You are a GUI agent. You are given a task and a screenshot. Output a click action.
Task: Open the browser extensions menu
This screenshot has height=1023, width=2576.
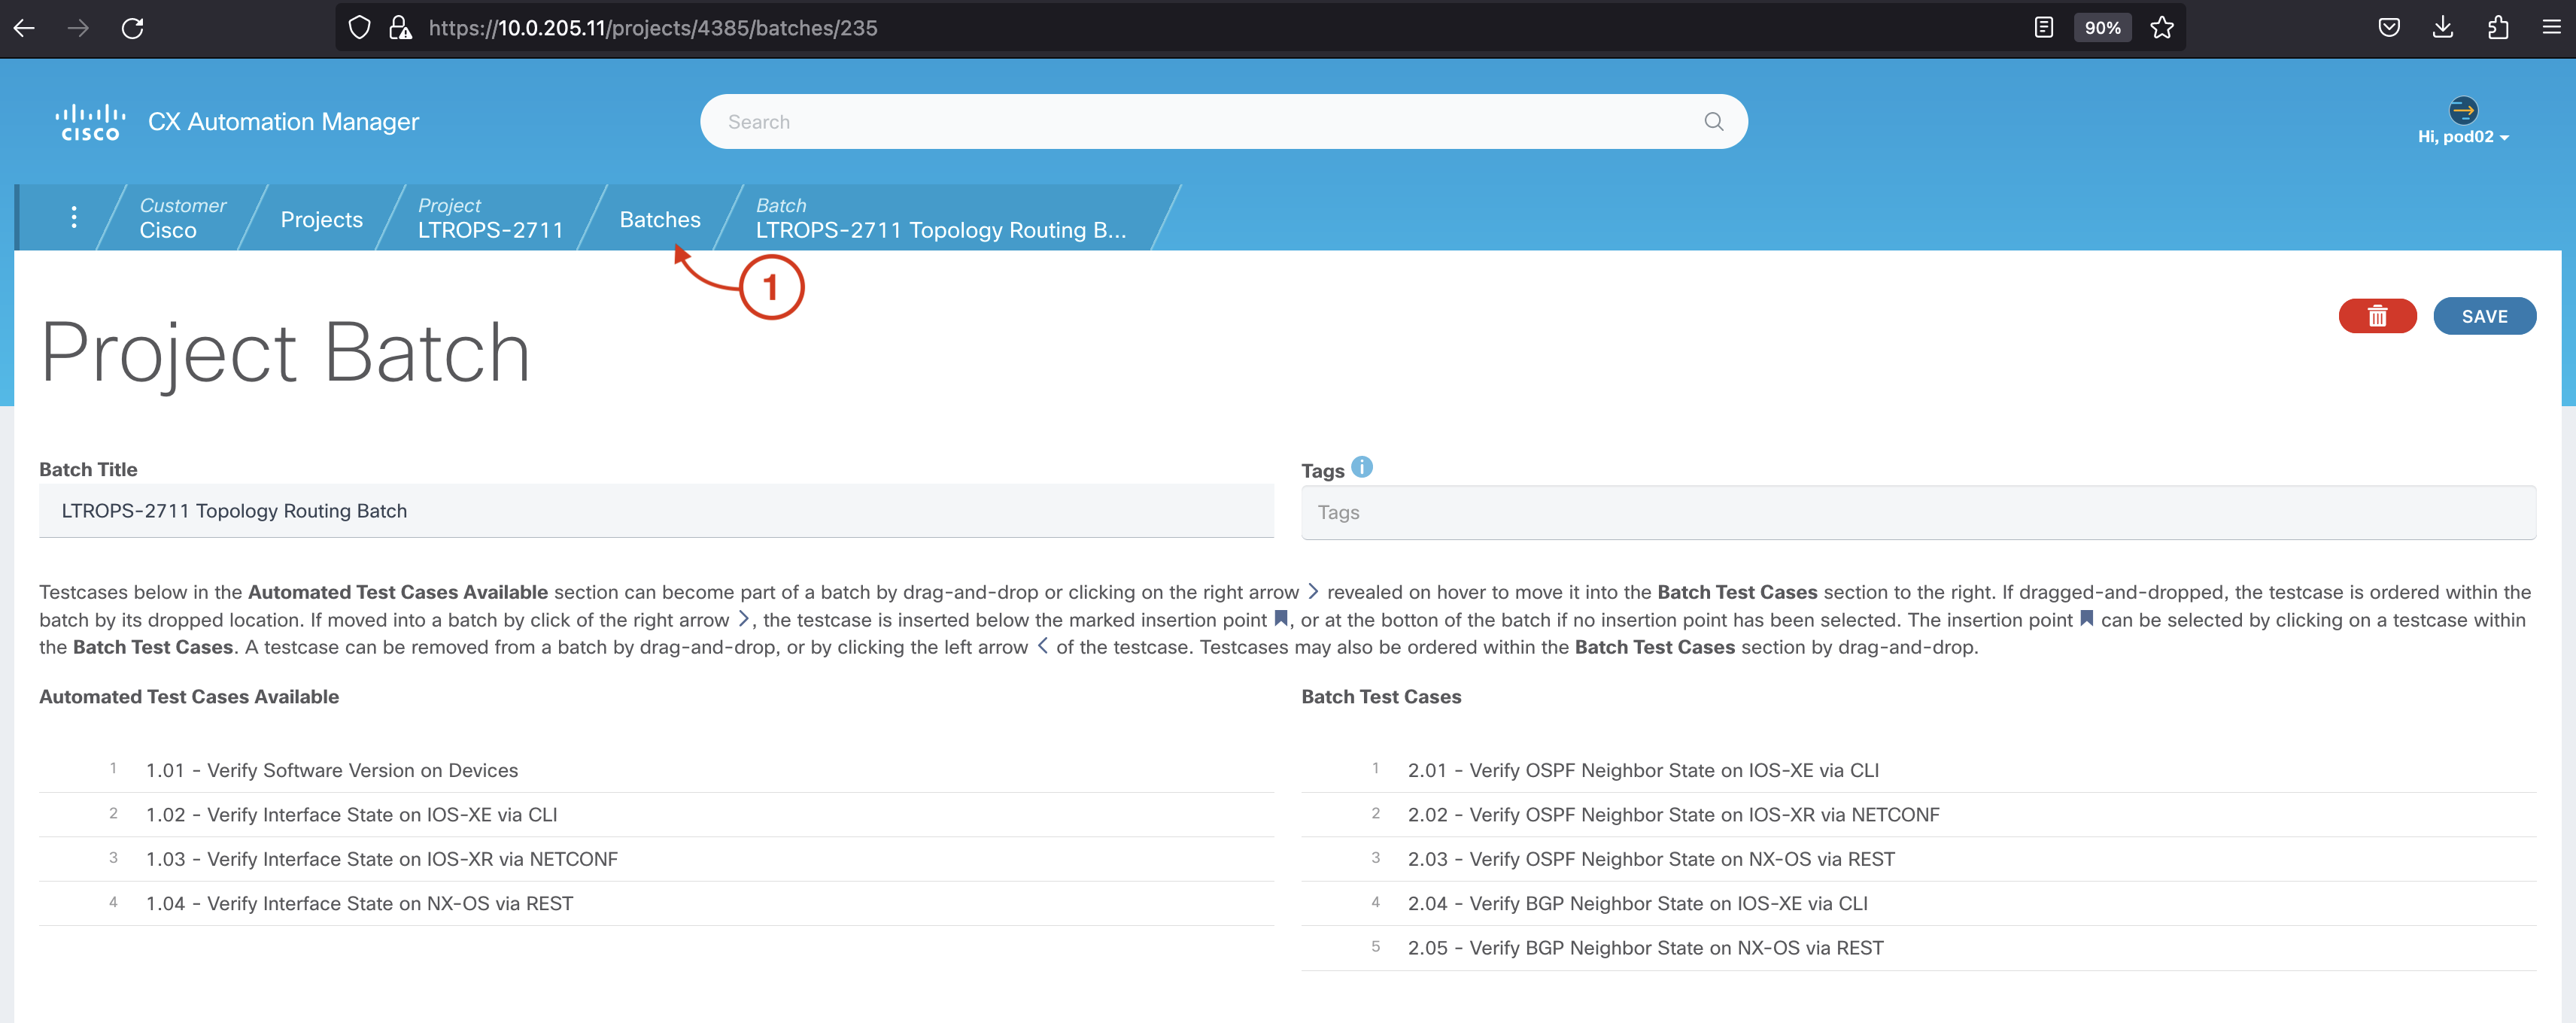(2498, 28)
